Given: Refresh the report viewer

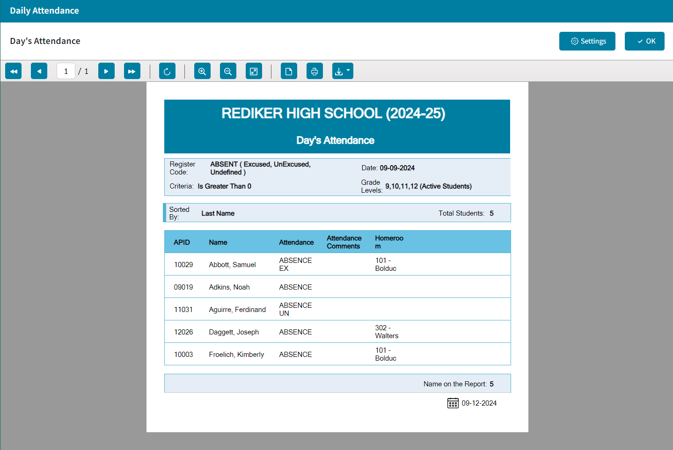Looking at the screenshot, I should tap(167, 71).
